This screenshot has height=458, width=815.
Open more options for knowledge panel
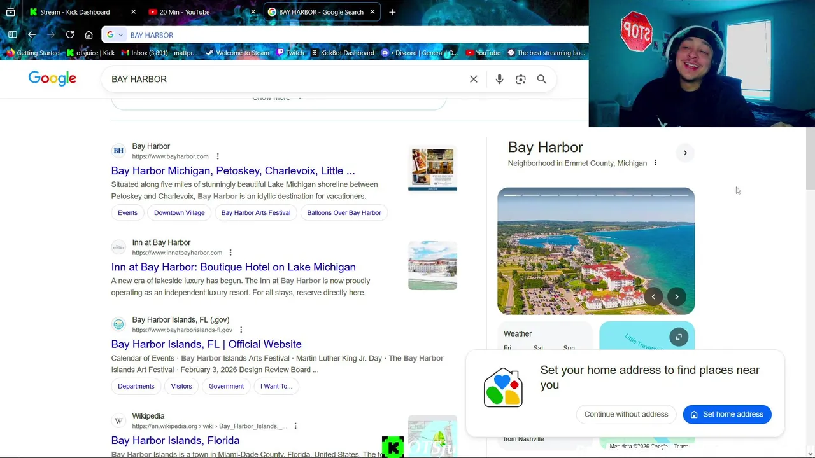click(655, 163)
